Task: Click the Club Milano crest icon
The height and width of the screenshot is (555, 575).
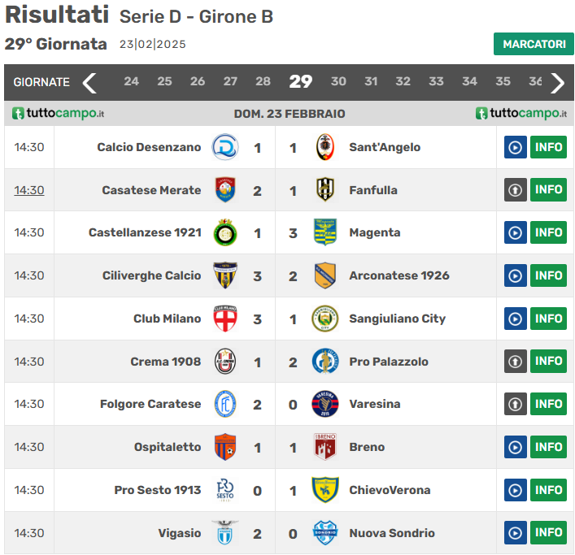Action: tap(225, 319)
